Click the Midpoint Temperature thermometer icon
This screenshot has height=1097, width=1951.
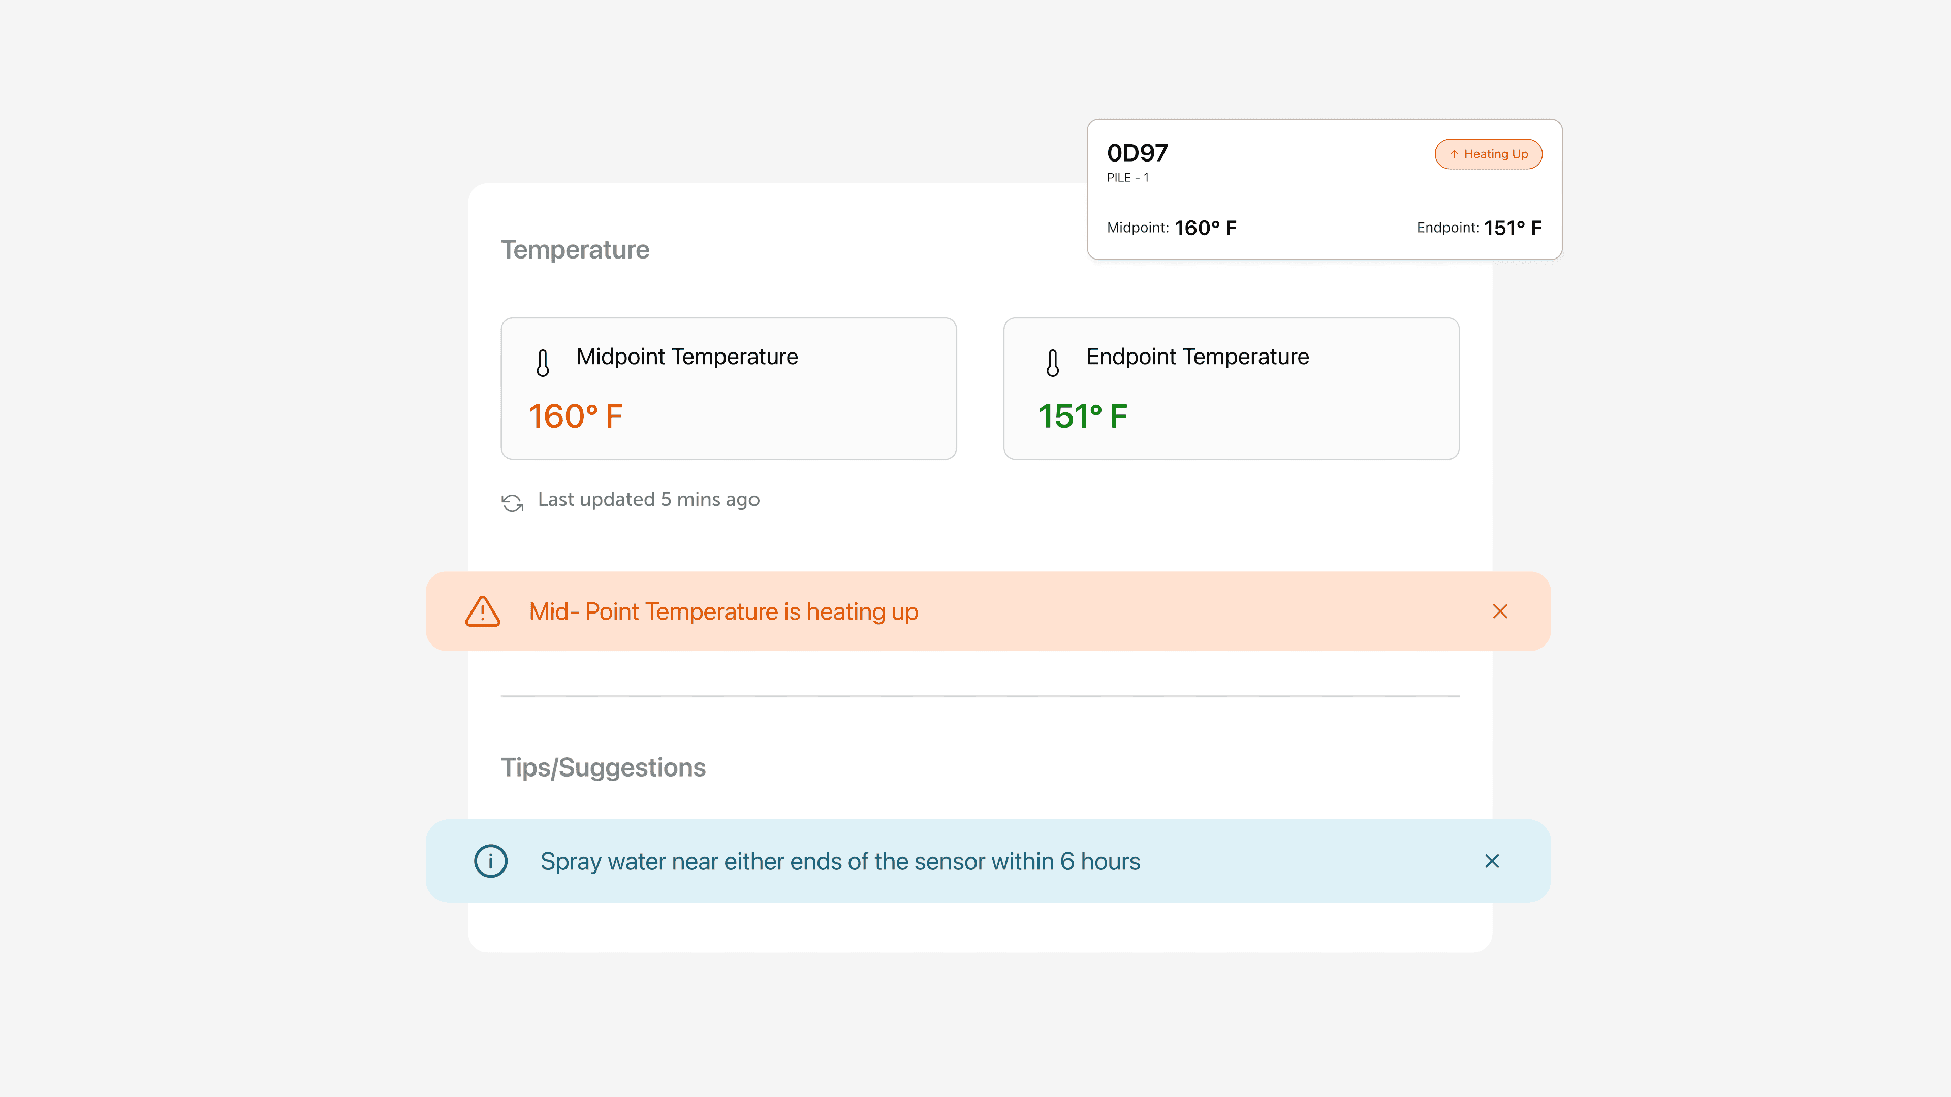click(x=542, y=363)
